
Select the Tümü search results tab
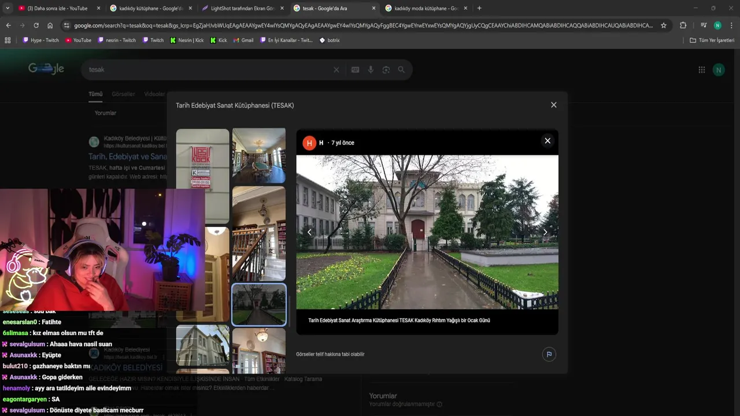tap(95, 94)
